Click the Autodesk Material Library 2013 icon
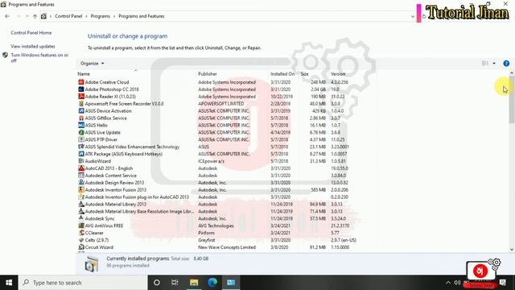This screenshot has width=515, height=290. click(x=81, y=204)
